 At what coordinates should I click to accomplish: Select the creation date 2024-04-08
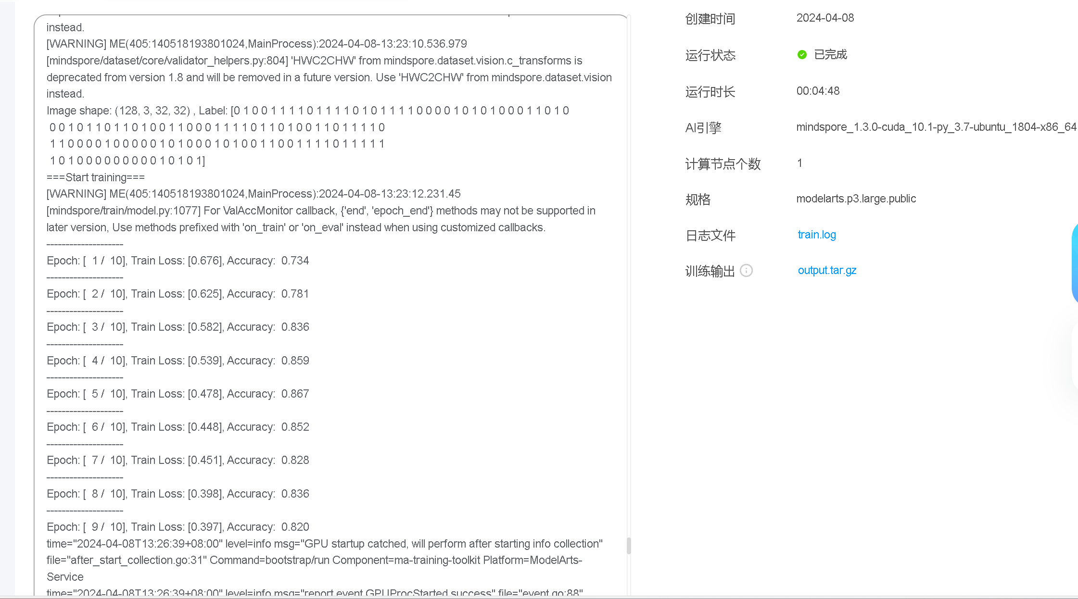(825, 17)
